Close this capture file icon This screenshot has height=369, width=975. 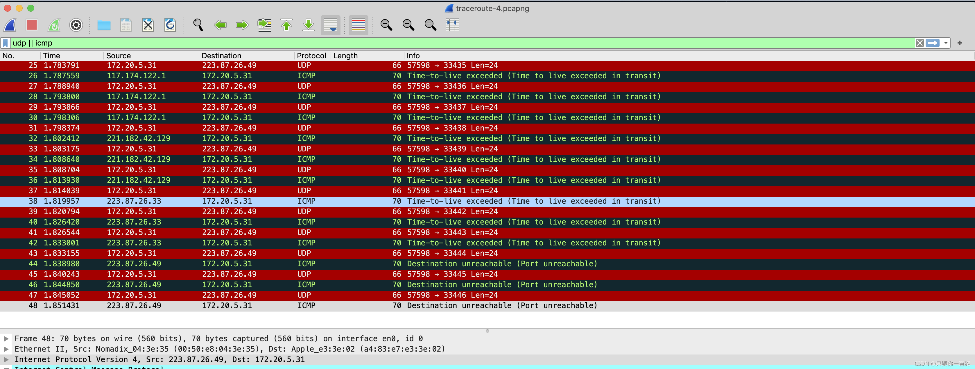pyautogui.click(x=148, y=25)
